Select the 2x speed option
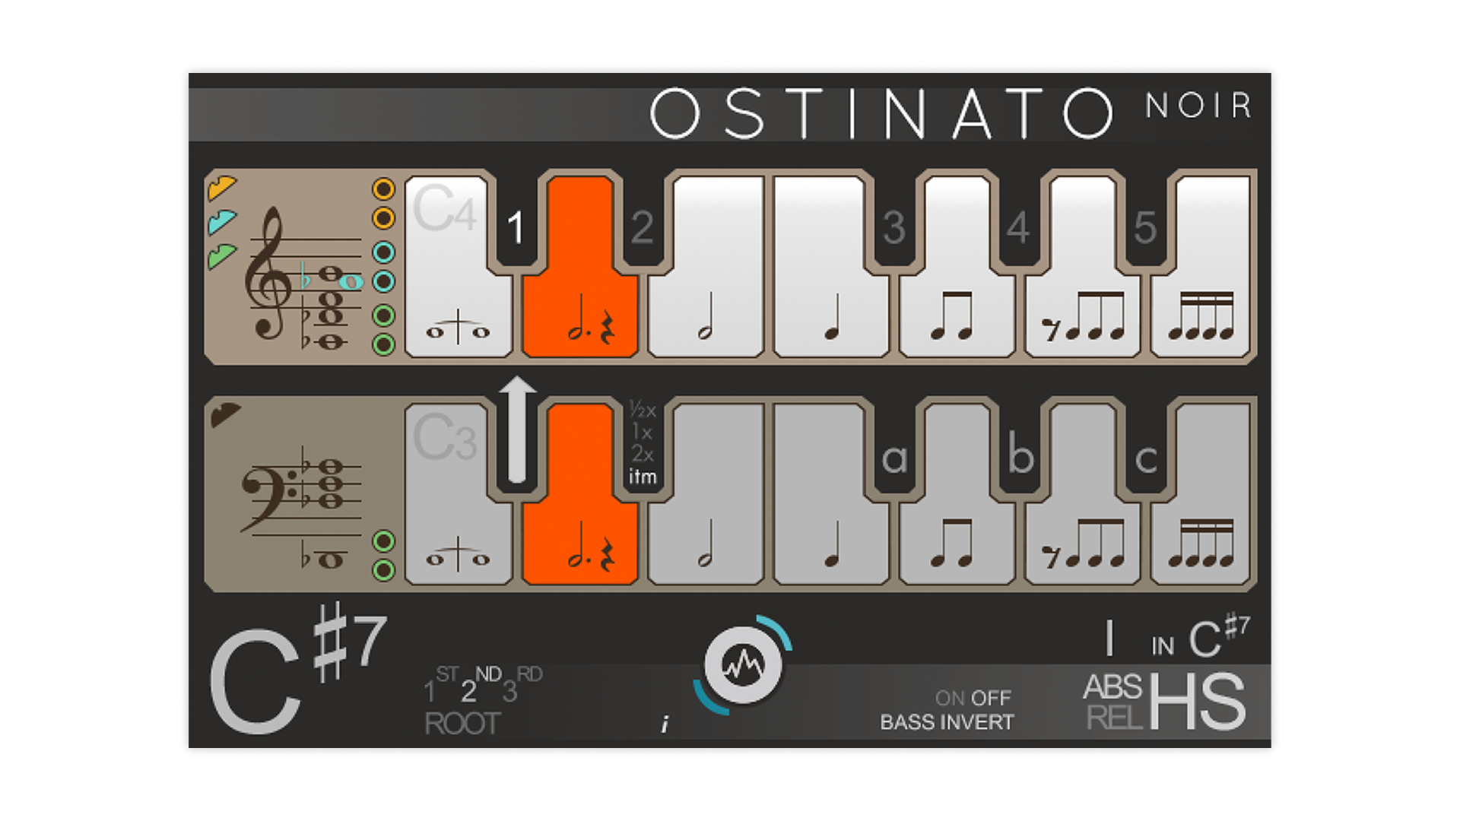This screenshot has height=821, width=1460. coord(643,455)
